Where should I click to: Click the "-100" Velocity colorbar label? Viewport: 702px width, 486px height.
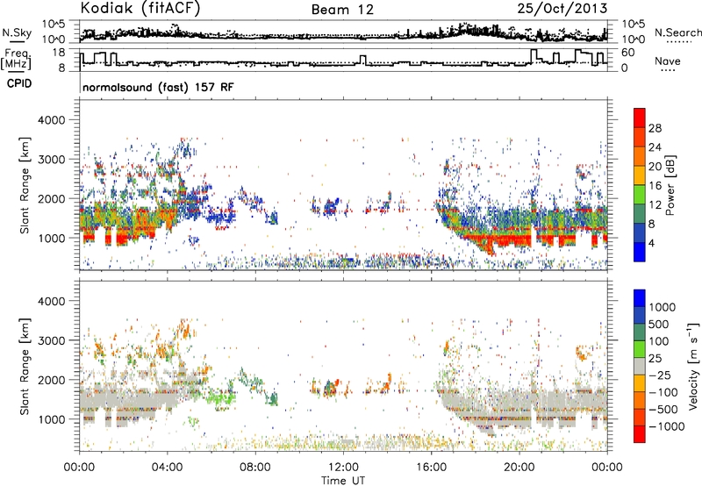pos(663,392)
